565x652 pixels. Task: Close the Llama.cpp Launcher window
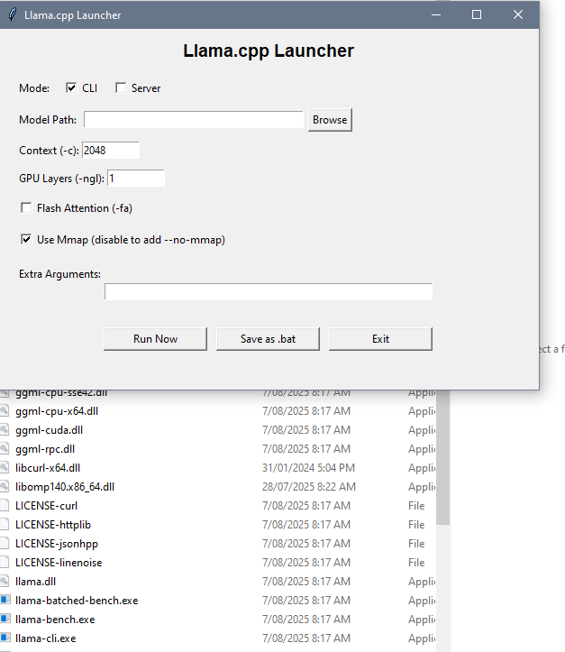tap(518, 14)
